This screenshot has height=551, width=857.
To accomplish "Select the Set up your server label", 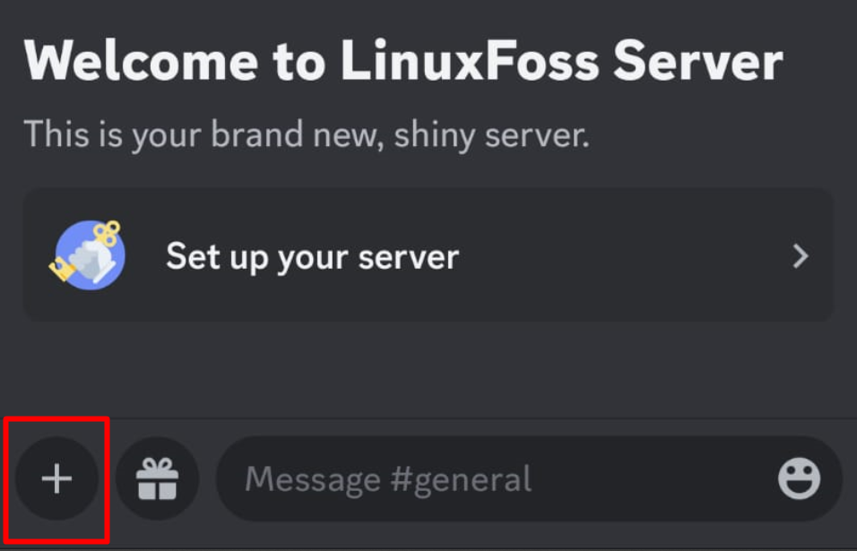I will pos(312,256).
